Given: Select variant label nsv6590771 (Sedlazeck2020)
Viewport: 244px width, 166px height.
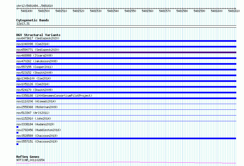Looking at the screenshot, I should click(x=38, y=50).
